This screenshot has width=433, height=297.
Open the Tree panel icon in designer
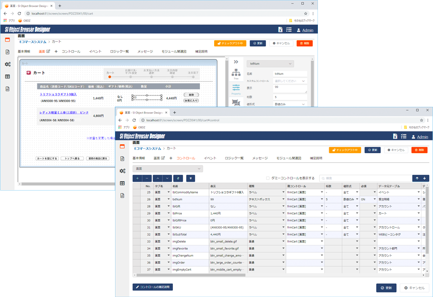[x=236, y=74]
